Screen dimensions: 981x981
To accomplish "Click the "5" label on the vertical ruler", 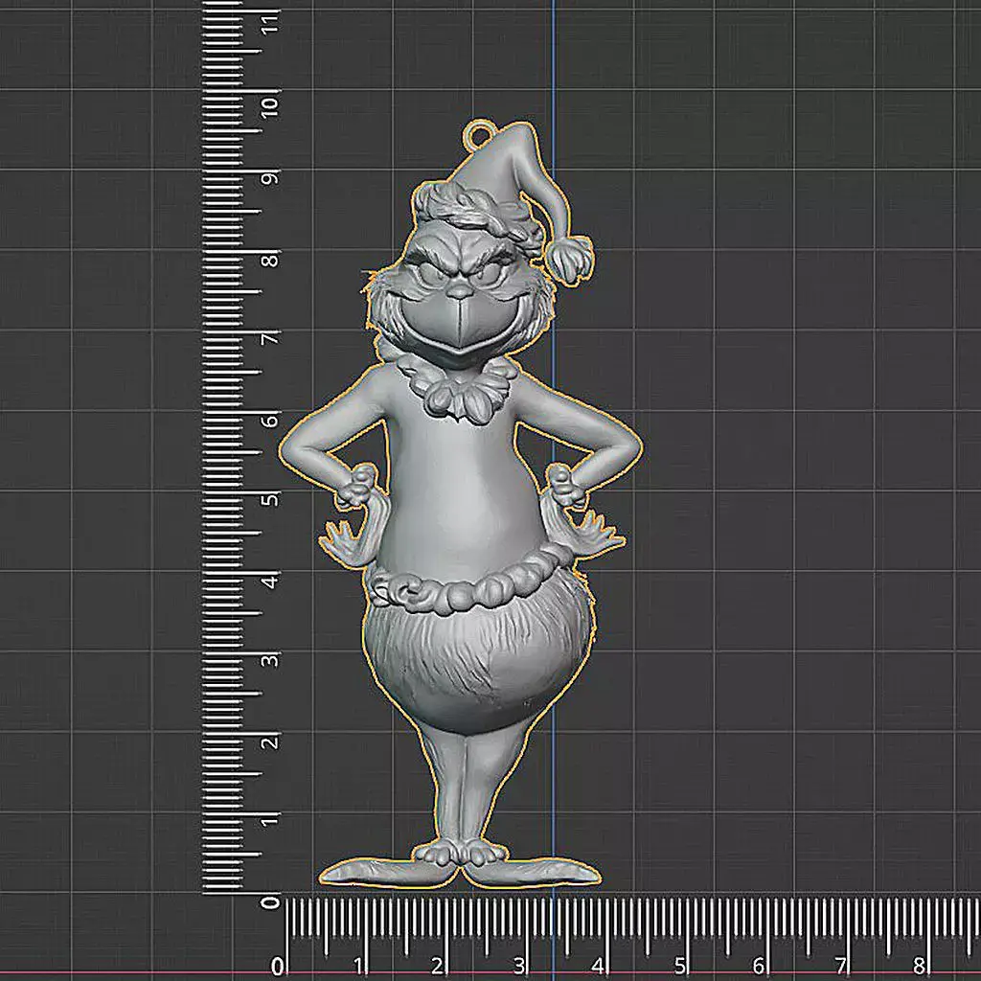I will click(x=269, y=500).
